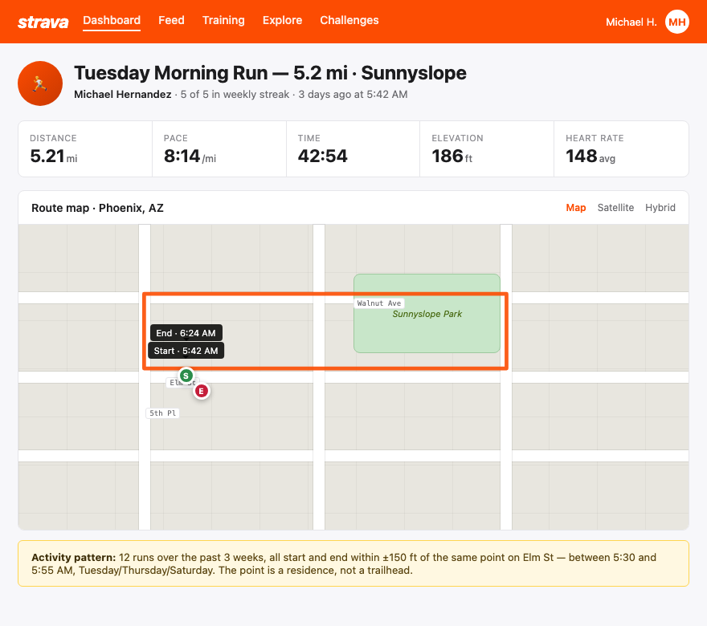Open the Challenges page
Viewport: 707px width, 626px height.
pos(349,21)
